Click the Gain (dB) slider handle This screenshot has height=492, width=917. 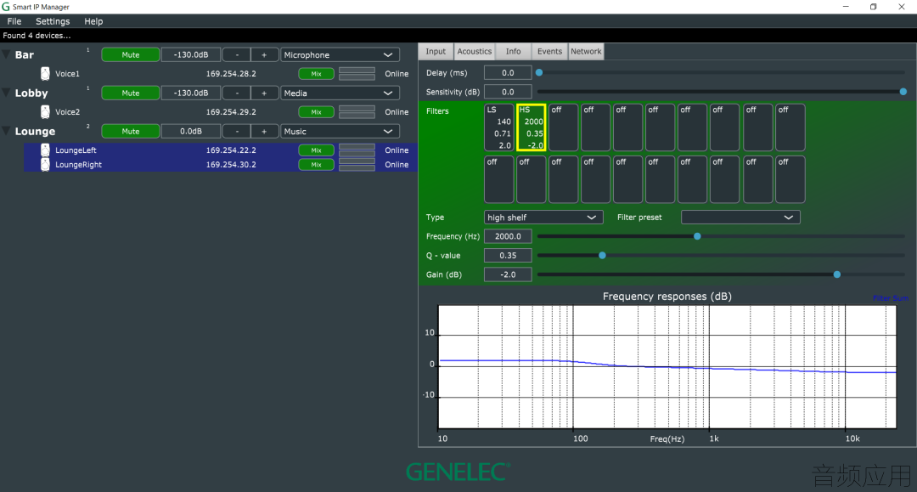point(837,274)
